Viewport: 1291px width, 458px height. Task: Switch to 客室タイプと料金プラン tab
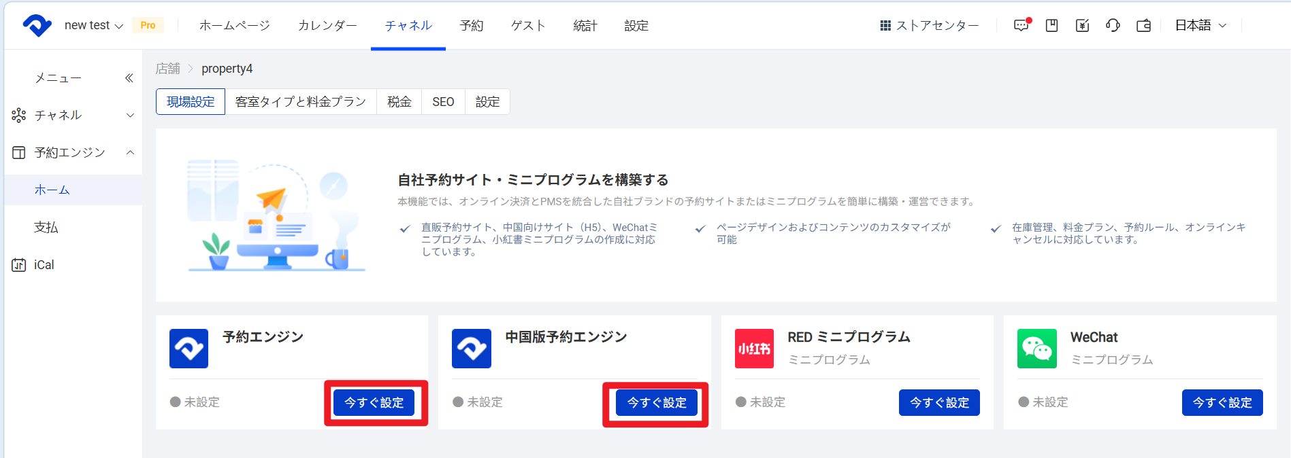[300, 101]
